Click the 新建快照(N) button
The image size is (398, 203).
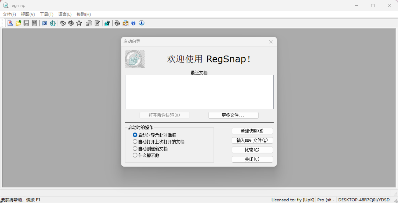pos(252,131)
